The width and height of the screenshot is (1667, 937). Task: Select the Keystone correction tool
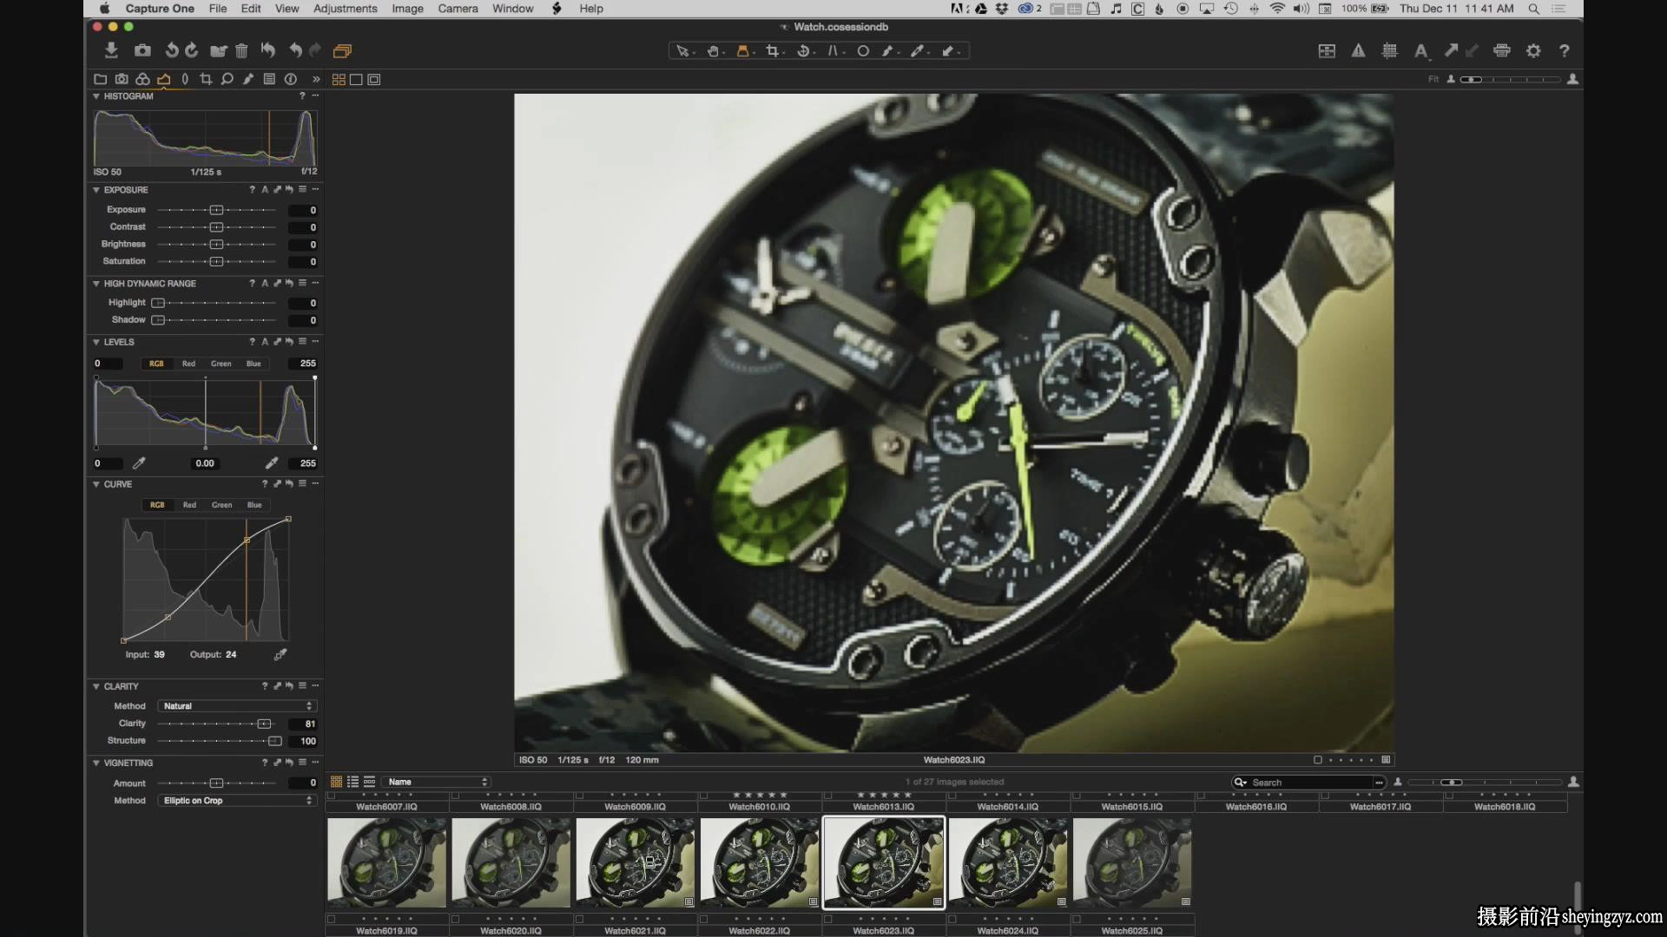[x=833, y=51]
